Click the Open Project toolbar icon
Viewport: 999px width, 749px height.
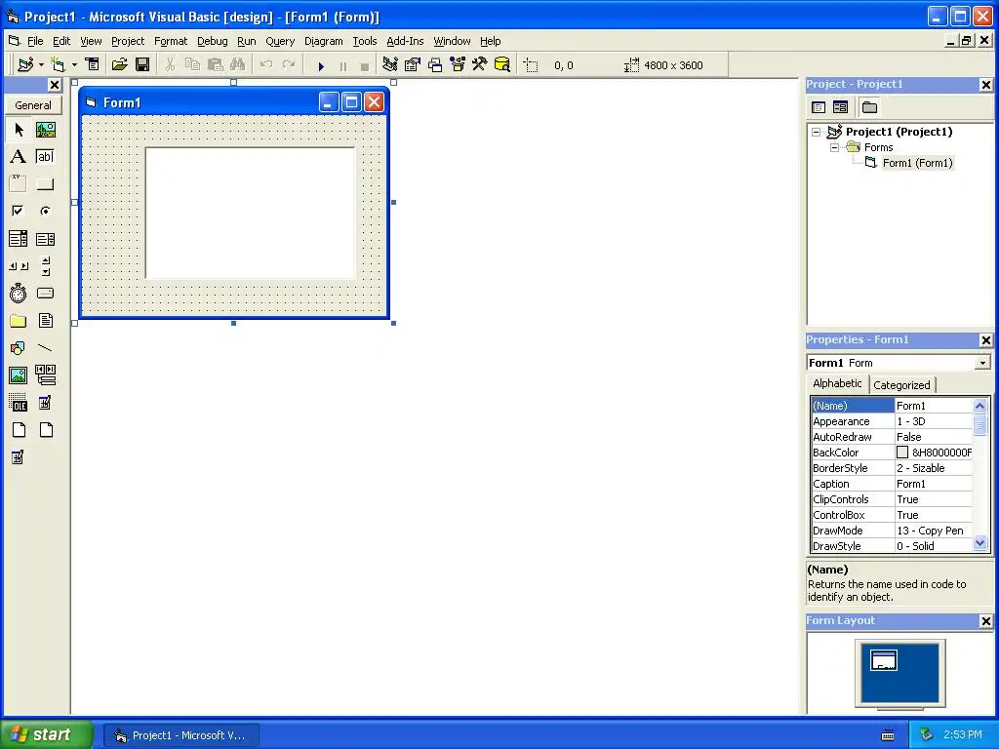119,64
